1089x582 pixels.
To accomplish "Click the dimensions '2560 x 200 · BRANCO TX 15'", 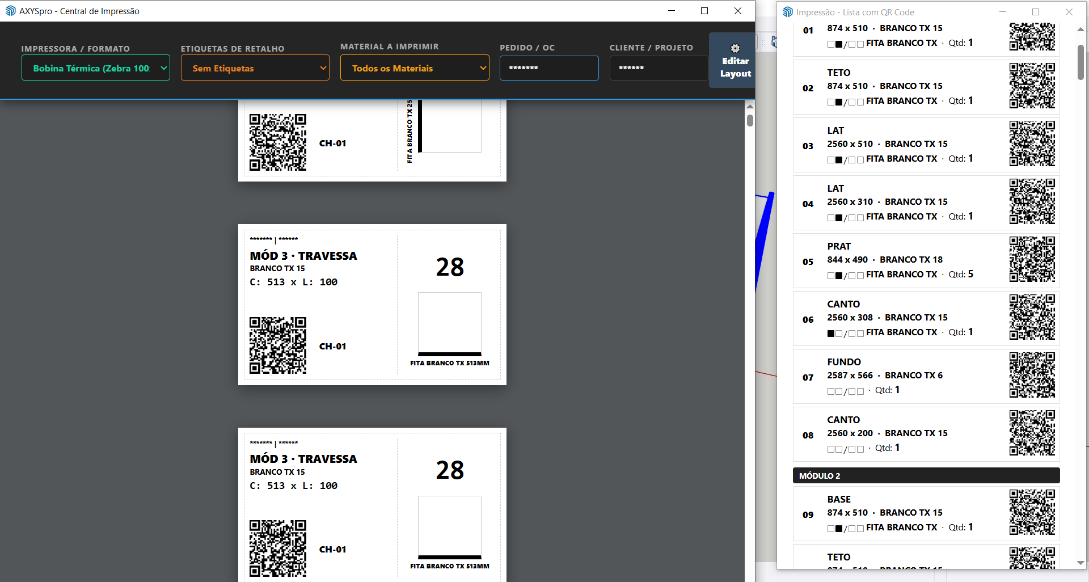I will pyautogui.click(x=887, y=433).
